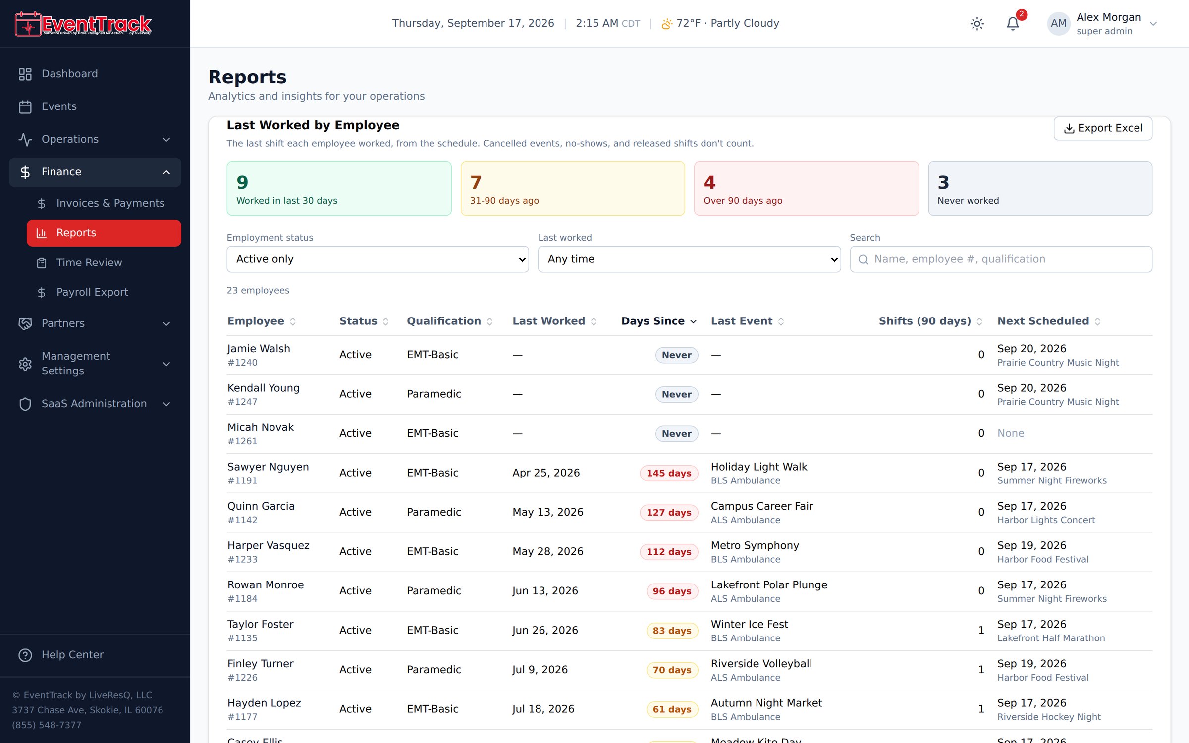Sort by Qualification column sort arrows
The height and width of the screenshot is (743, 1189).
coord(489,321)
